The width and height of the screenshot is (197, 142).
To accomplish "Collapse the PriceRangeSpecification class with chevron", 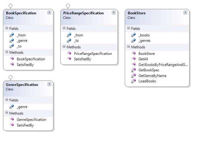I will coord(113,13).
